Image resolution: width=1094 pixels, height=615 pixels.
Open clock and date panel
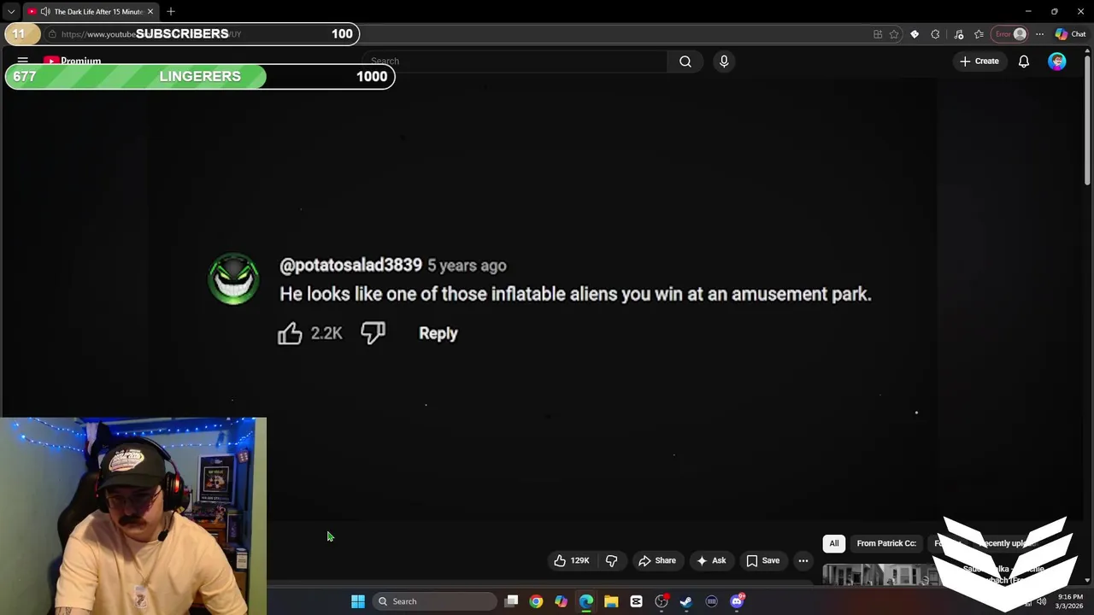tap(1069, 601)
